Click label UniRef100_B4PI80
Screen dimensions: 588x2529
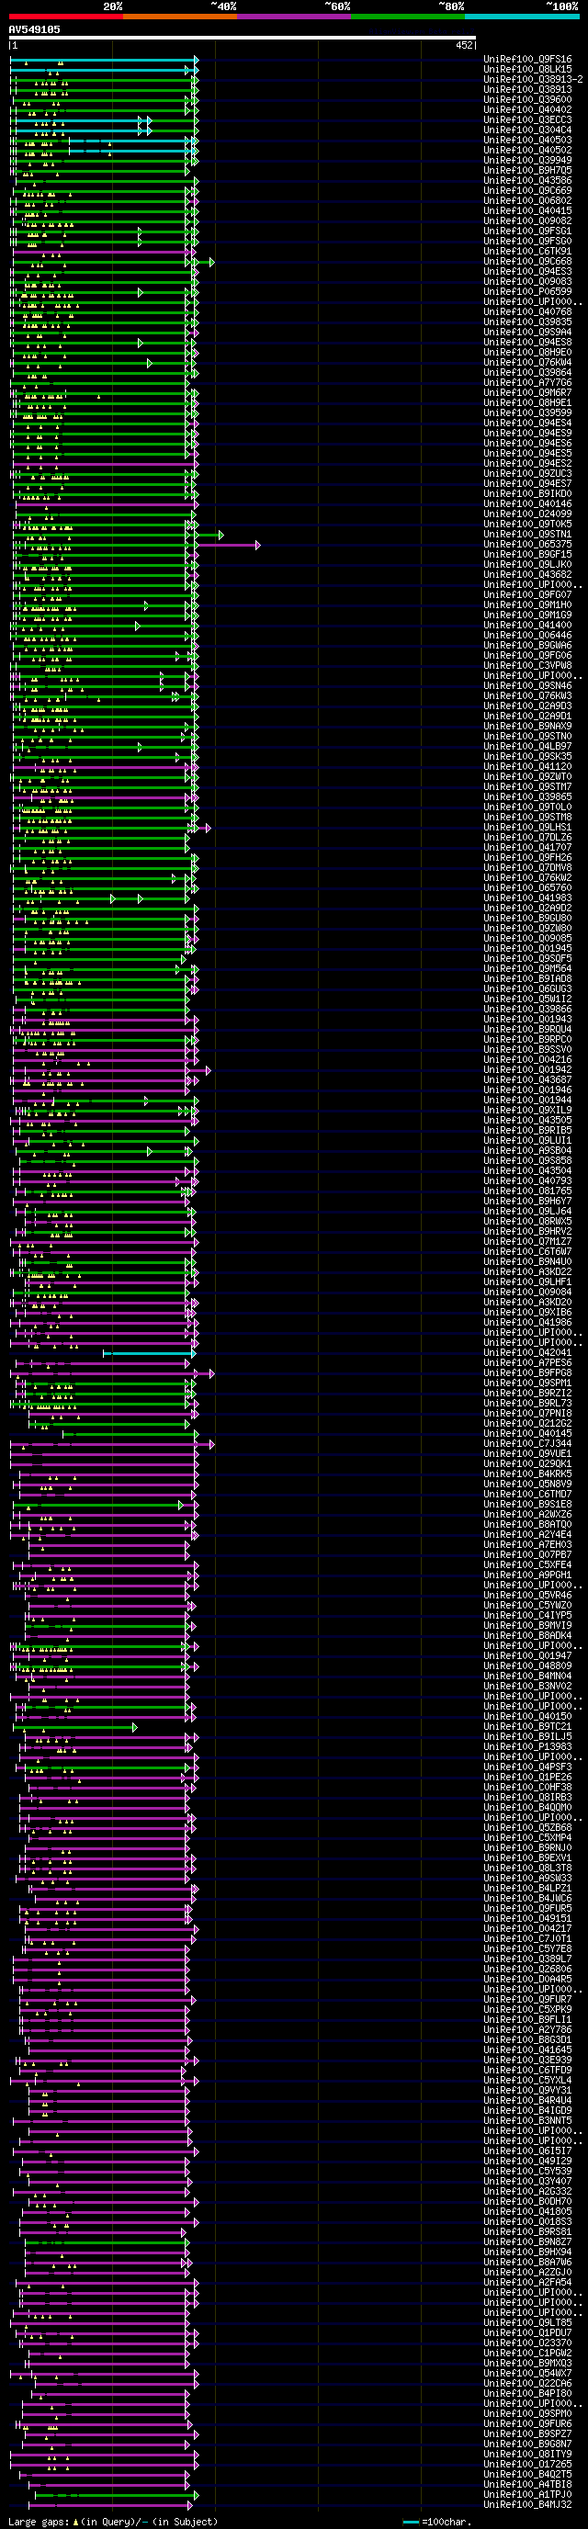(x=527, y=2392)
